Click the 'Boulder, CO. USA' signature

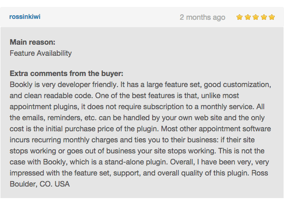(x=40, y=184)
